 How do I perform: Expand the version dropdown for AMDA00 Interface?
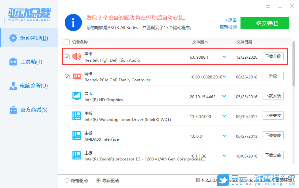tap(224, 135)
